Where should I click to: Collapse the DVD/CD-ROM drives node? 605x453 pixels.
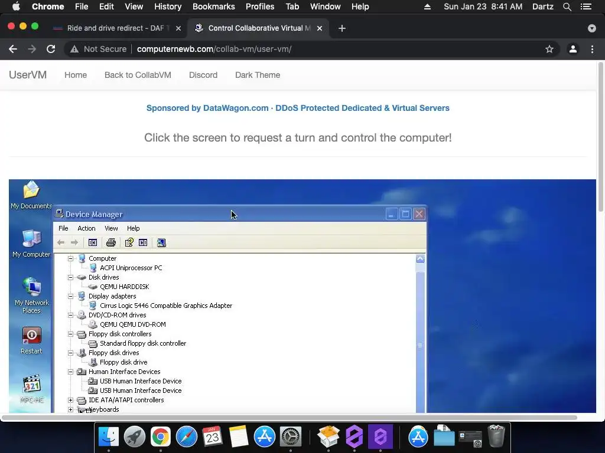point(71,315)
